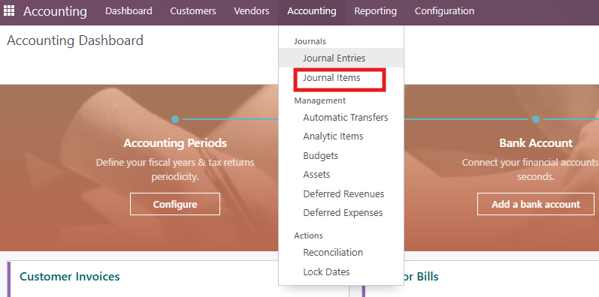Click Add a bank account button
The width and height of the screenshot is (599, 297).
pyautogui.click(x=536, y=204)
